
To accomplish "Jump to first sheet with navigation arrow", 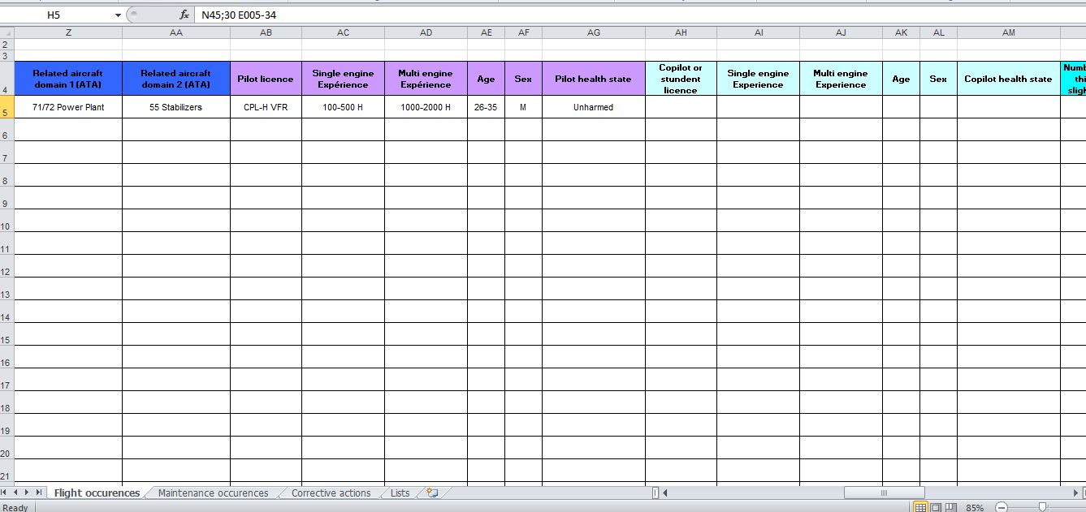I will click(5, 493).
